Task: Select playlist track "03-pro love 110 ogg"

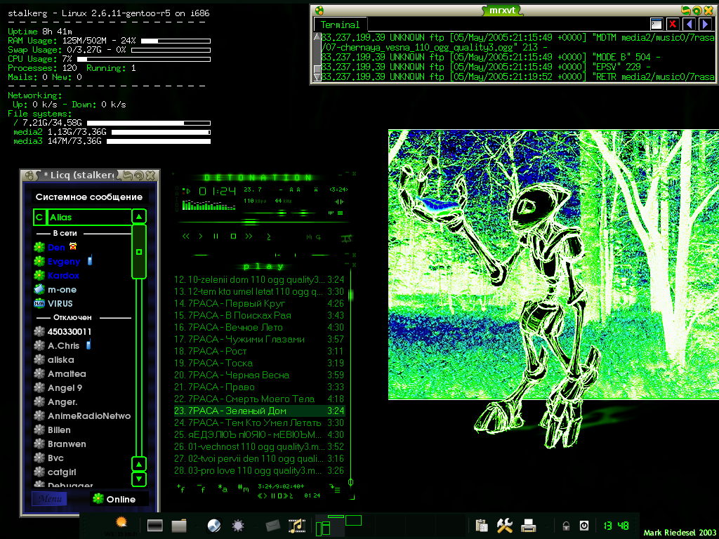Action: point(258,470)
